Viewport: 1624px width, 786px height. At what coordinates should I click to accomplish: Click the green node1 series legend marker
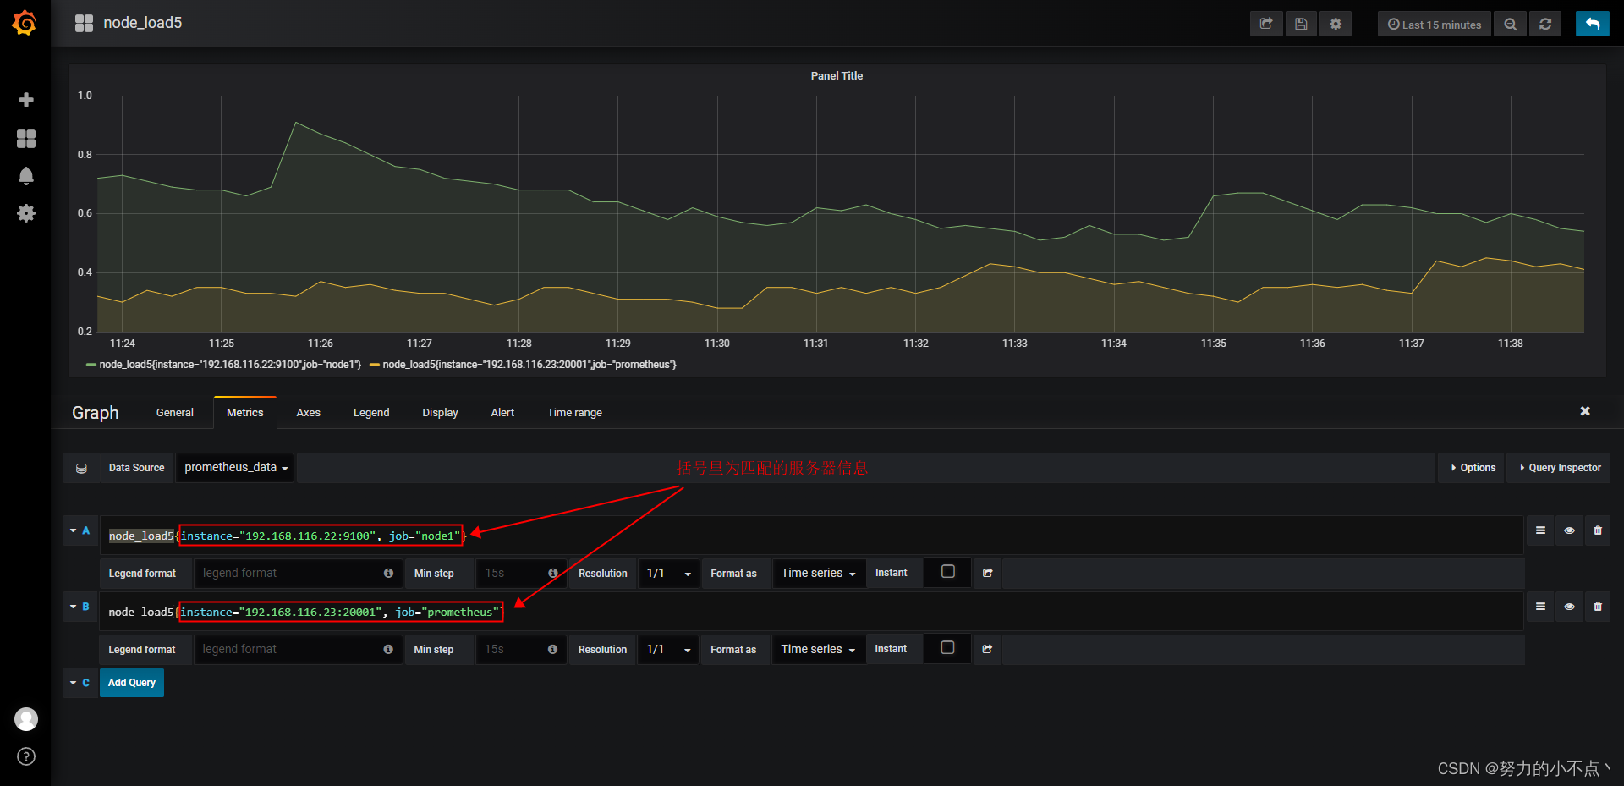[x=90, y=365]
